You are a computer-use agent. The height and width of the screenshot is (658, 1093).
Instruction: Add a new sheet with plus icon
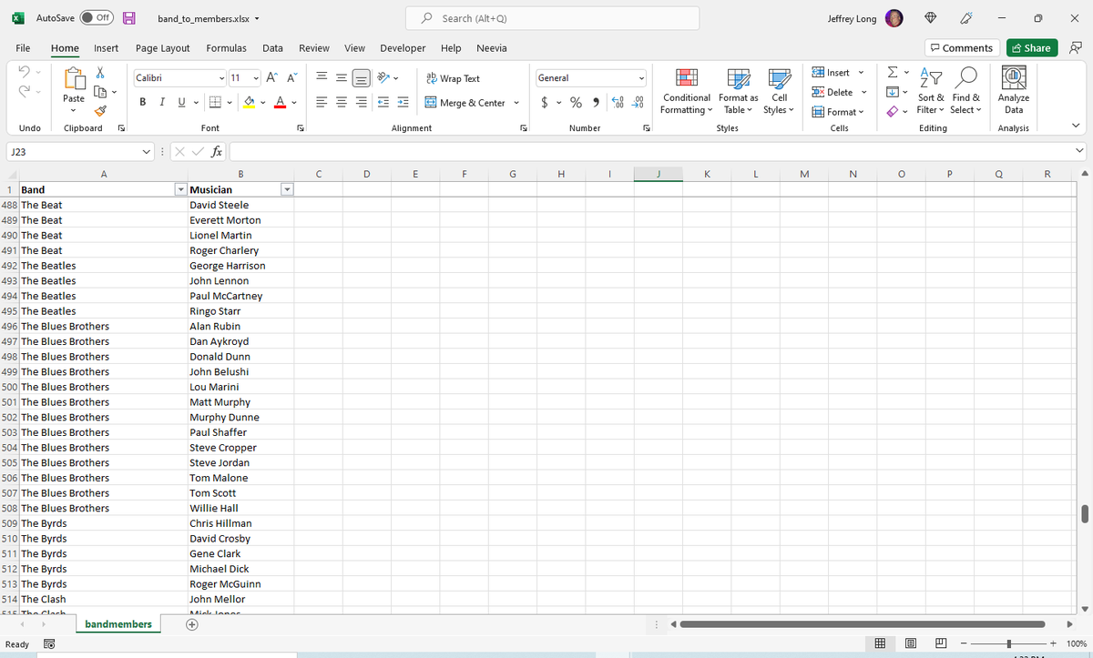192,625
